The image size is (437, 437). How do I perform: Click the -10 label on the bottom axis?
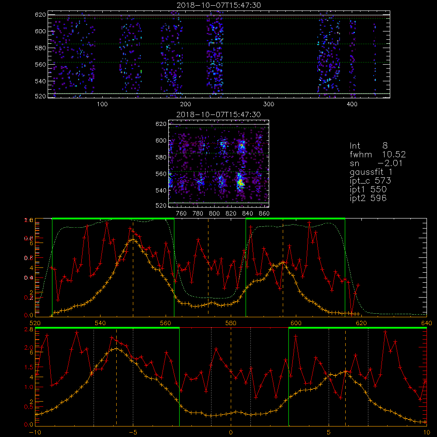[x=35, y=432]
